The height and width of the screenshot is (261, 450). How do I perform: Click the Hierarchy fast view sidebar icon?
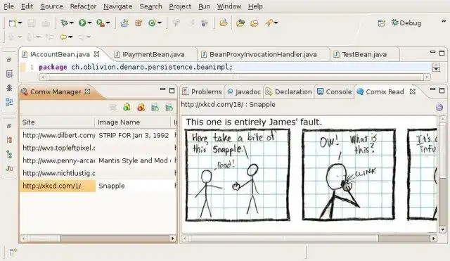point(9,155)
